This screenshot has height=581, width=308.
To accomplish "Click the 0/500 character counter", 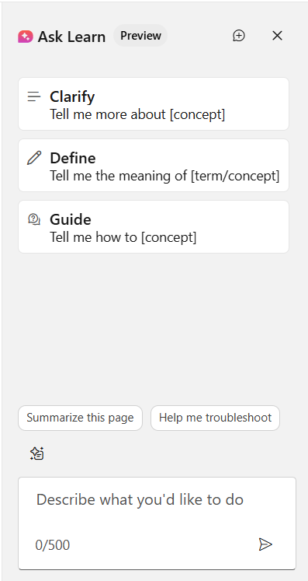I will [53, 545].
